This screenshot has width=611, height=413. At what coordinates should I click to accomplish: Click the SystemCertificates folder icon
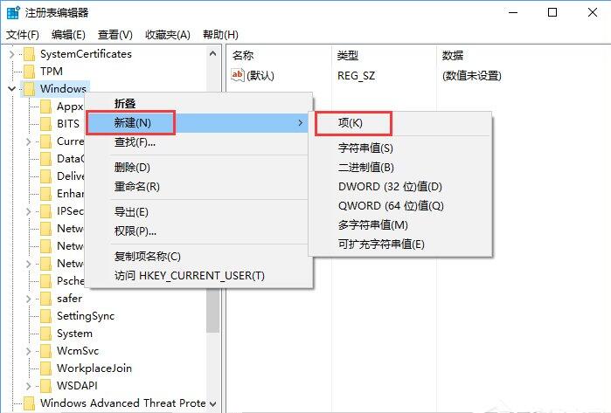click(x=29, y=54)
